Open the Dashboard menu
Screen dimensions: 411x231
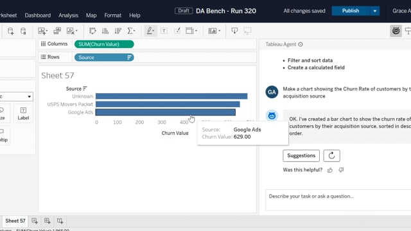pyautogui.click(x=38, y=15)
